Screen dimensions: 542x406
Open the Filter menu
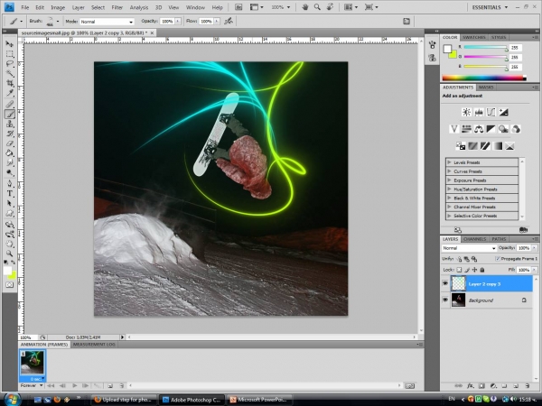pyautogui.click(x=117, y=7)
